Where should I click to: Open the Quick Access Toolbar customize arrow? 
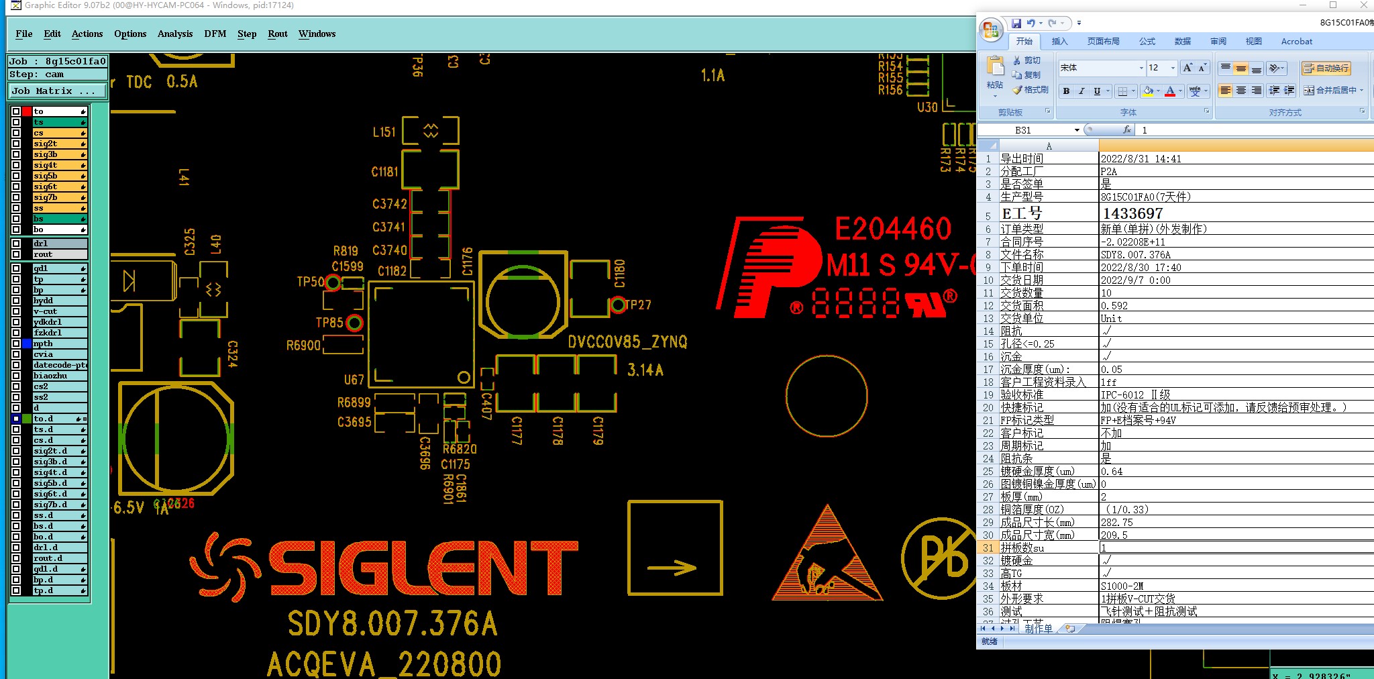[1079, 23]
